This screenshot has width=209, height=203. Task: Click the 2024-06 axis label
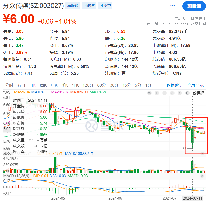click(115, 198)
